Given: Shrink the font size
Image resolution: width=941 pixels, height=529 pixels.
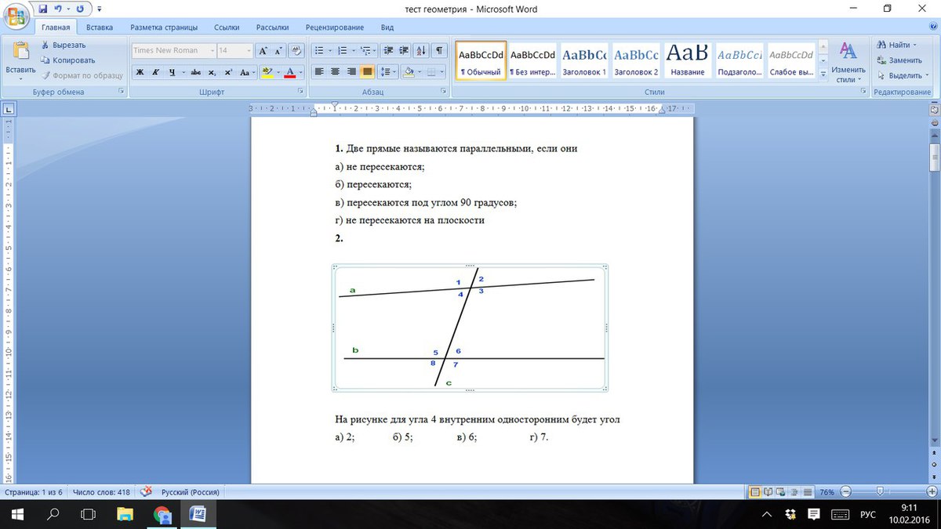Looking at the screenshot, I should 278,50.
